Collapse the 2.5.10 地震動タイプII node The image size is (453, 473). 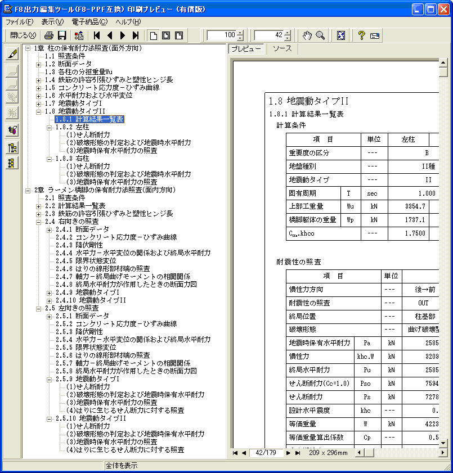pyautogui.click(x=49, y=419)
